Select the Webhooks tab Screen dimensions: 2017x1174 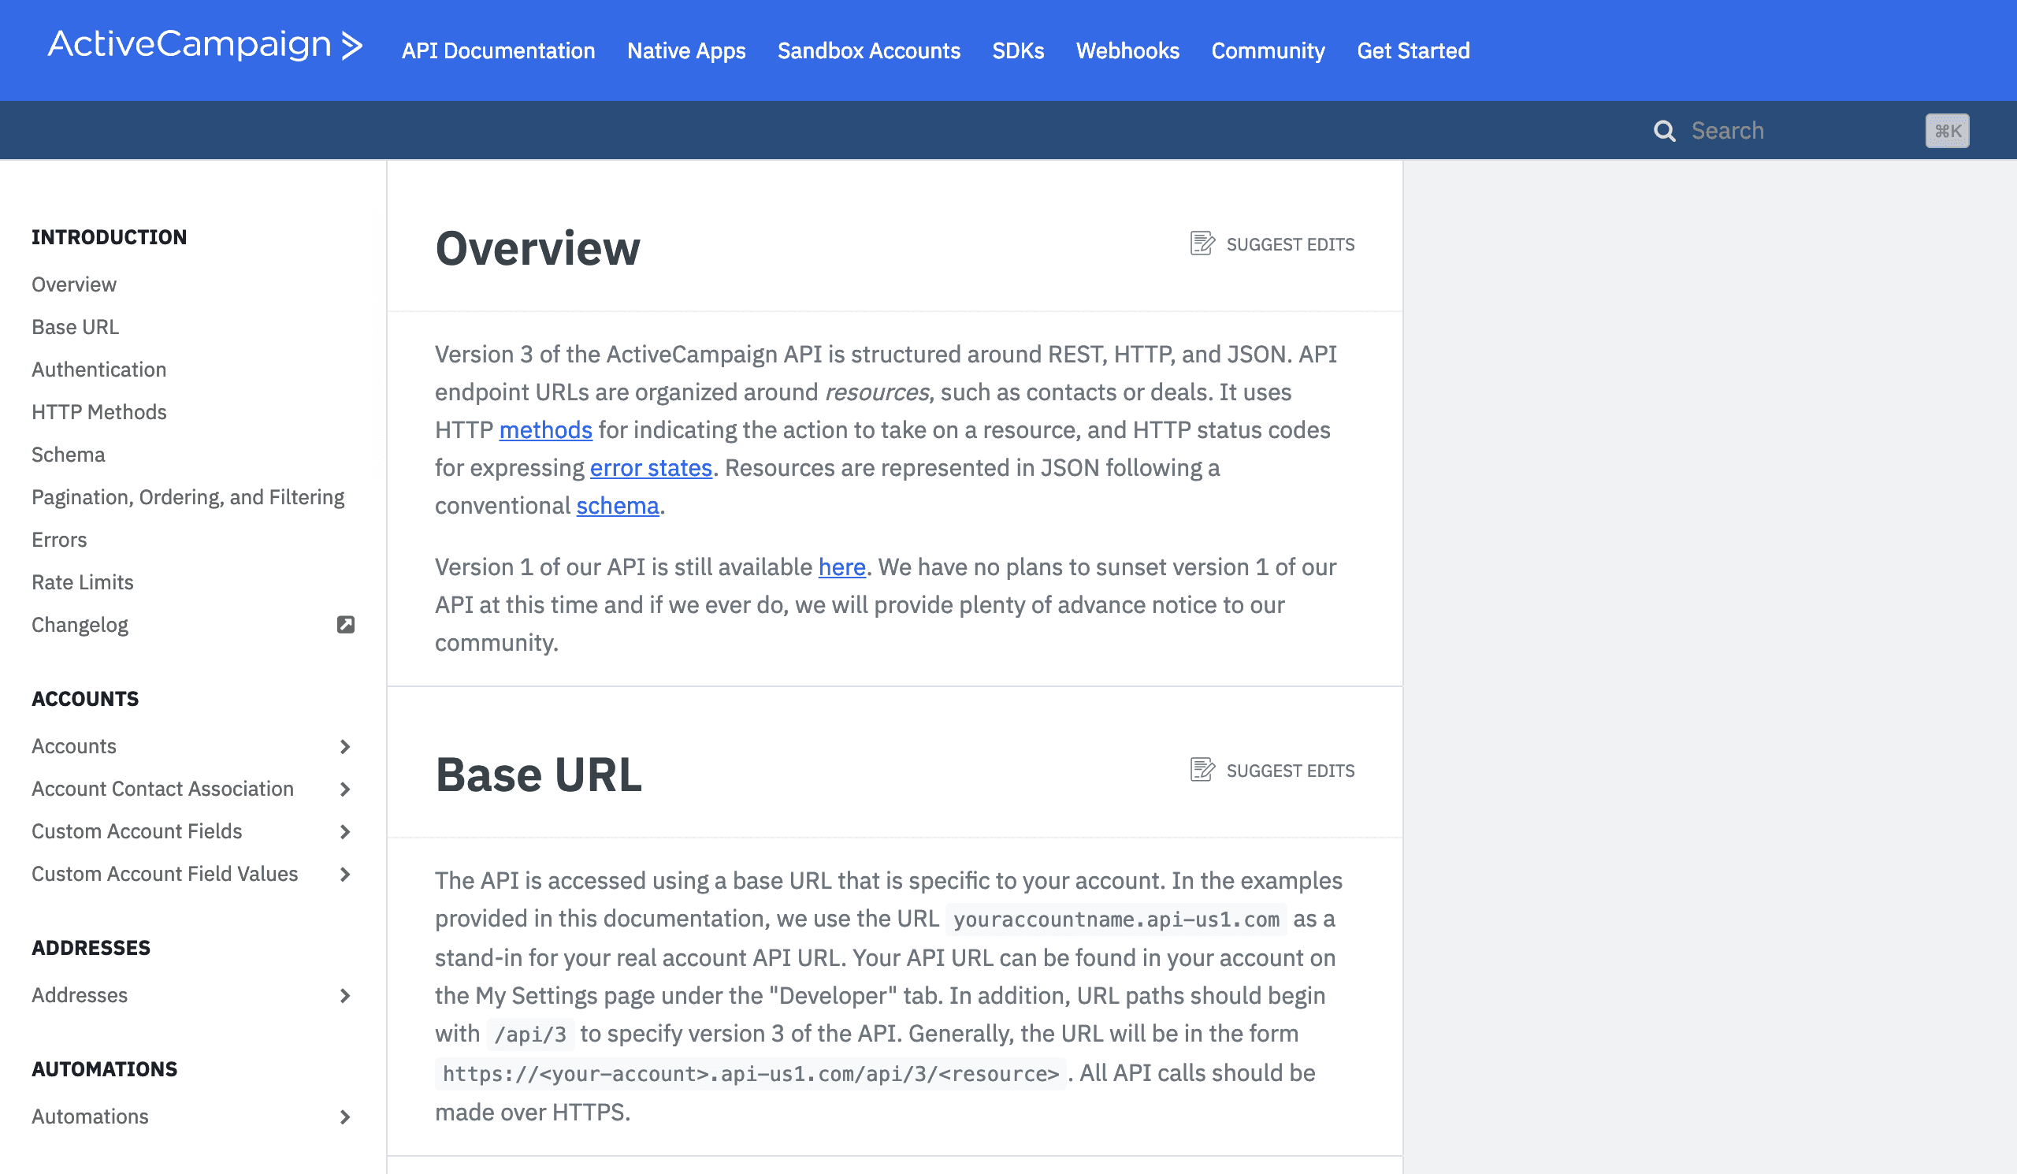1127,50
